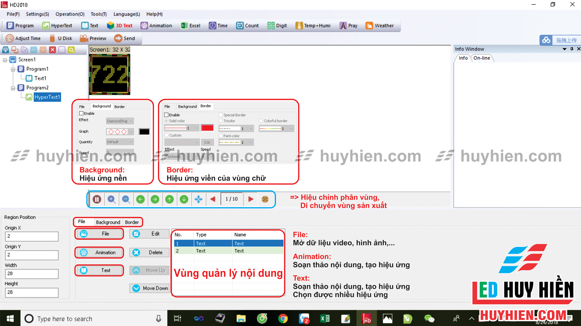Add a Temp+Humi display element
This screenshot has width=581, height=326.
[x=313, y=26]
